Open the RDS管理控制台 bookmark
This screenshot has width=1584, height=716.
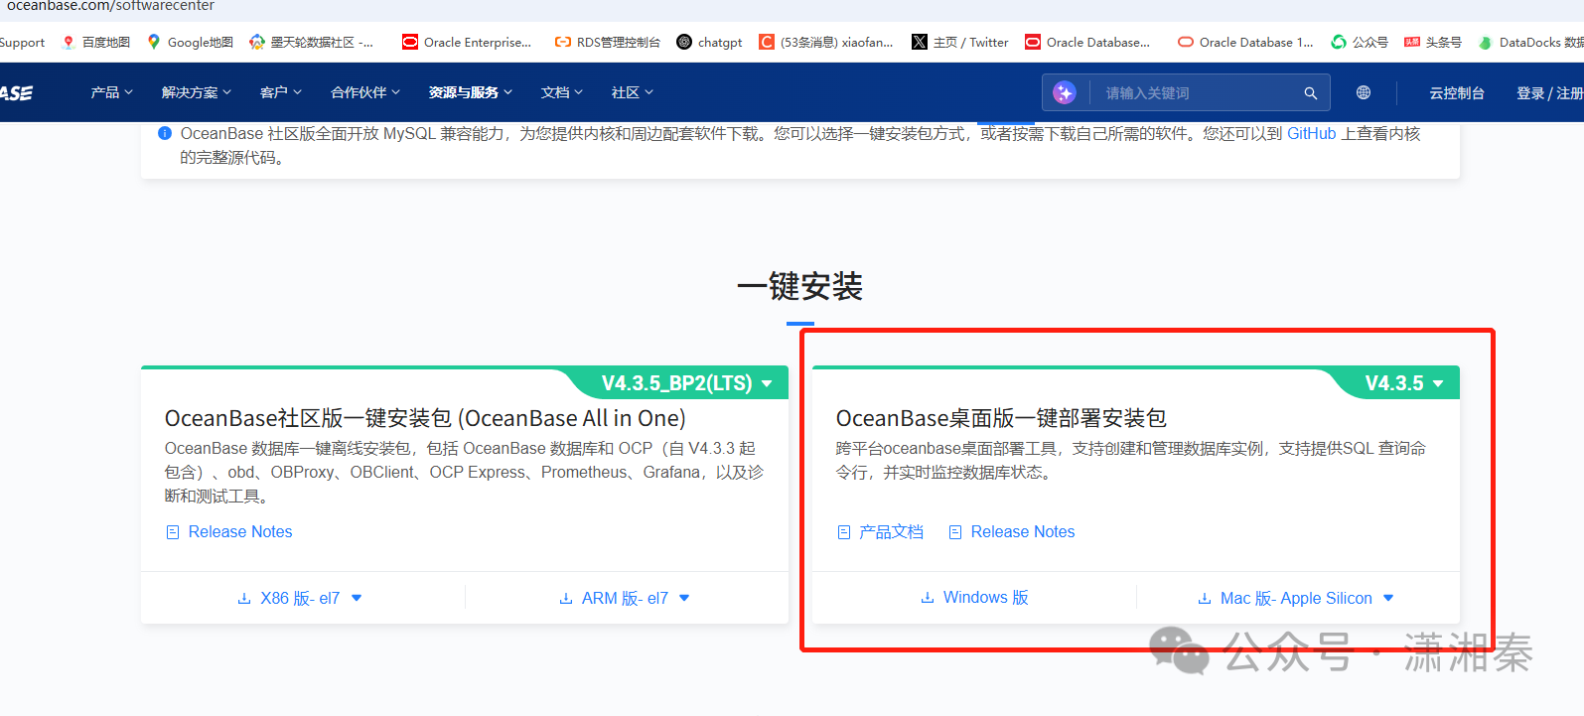608,42
